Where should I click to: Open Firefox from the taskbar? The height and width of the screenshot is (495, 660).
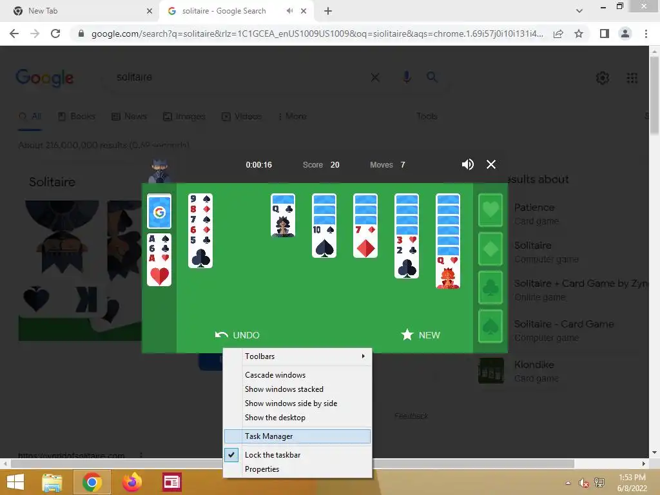tap(131, 482)
